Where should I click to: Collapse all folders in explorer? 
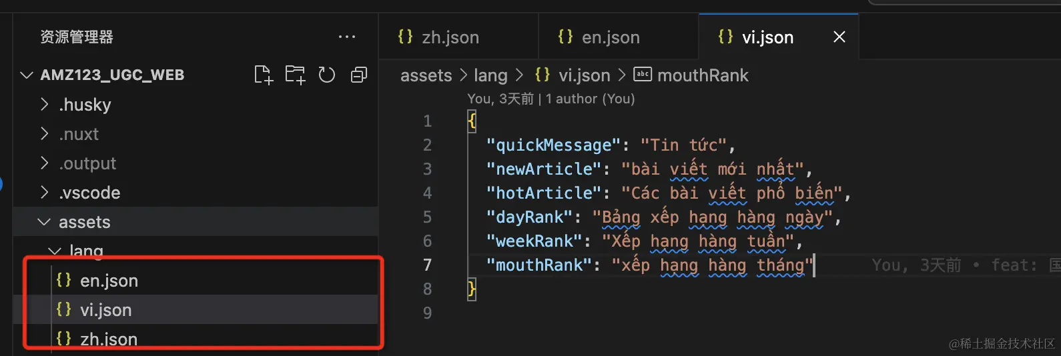coord(359,75)
